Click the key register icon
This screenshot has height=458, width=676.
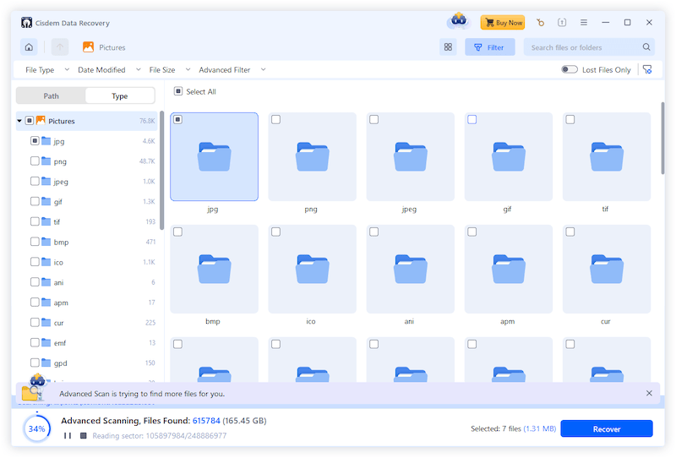pyautogui.click(x=540, y=23)
